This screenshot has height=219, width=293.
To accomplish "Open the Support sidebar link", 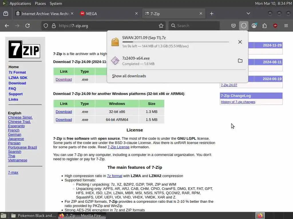I will [x=15, y=94].
